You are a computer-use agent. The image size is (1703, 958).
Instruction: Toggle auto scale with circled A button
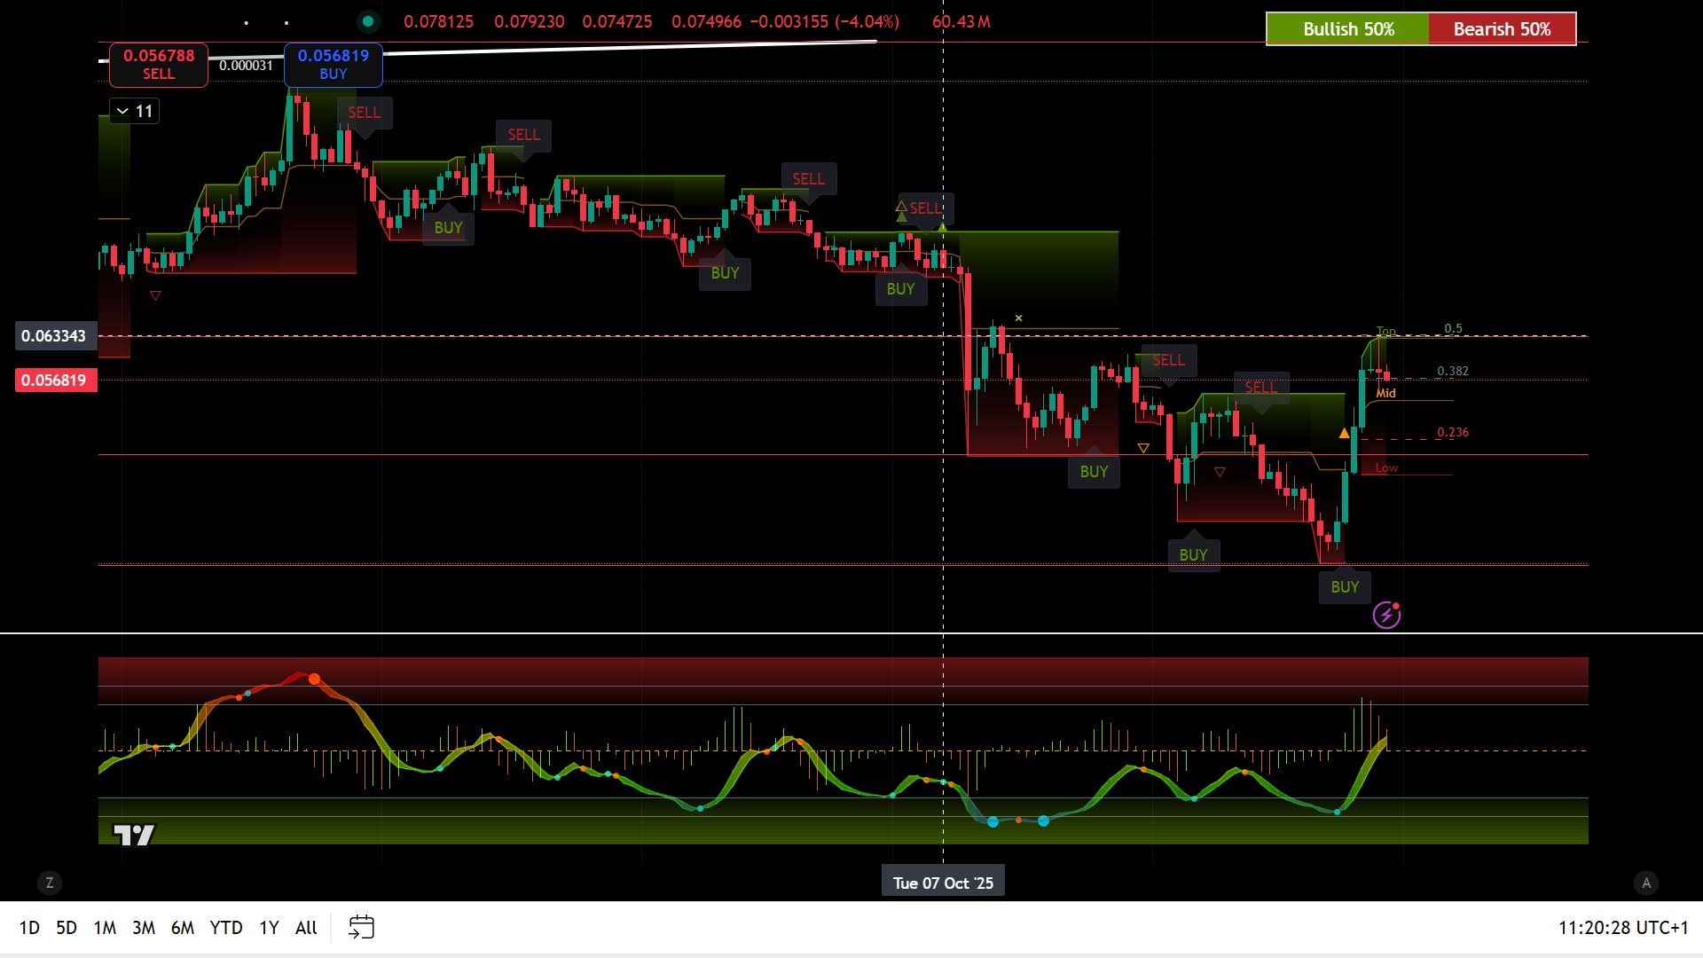point(1646,883)
